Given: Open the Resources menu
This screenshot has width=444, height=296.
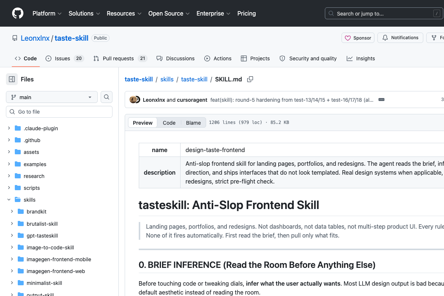Looking at the screenshot, I should [x=124, y=13].
